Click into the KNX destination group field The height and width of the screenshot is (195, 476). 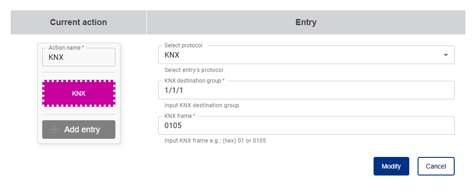coord(306,90)
